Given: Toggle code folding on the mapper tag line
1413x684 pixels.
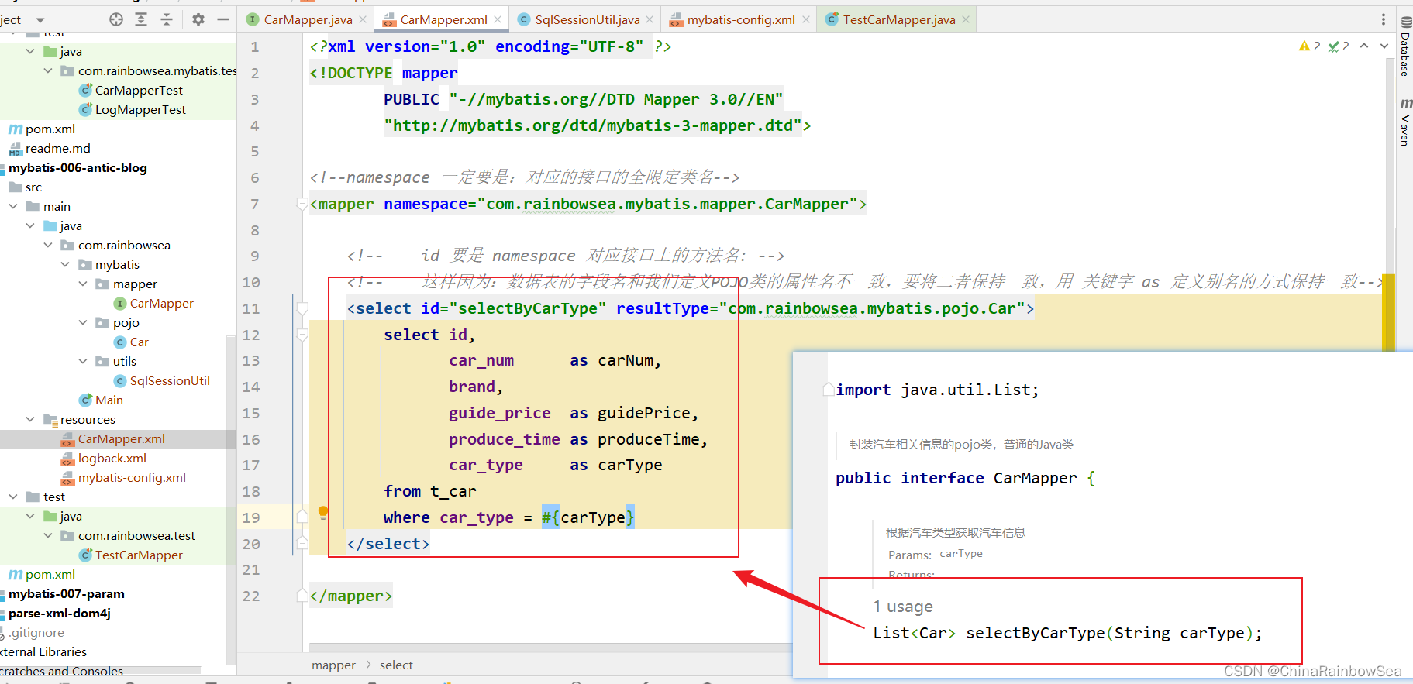Looking at the screenshot, I should coord(302,205).
